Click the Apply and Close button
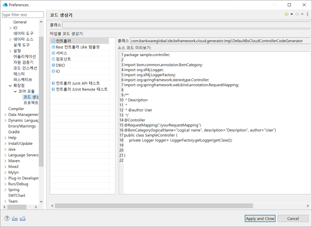 (x=260, y=218)
